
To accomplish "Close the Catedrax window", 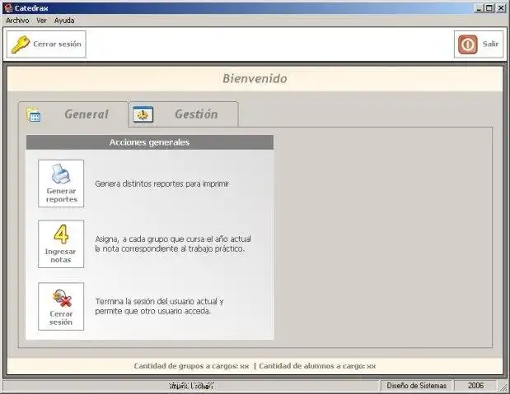I will (x=501, y=8).
